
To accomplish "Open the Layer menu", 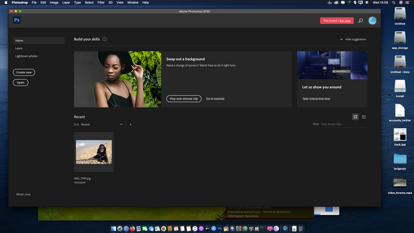I will tap(66, 3).
